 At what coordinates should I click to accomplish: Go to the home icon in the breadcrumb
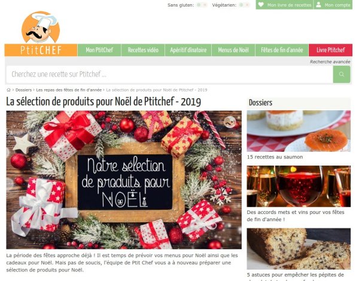[9, 90]
